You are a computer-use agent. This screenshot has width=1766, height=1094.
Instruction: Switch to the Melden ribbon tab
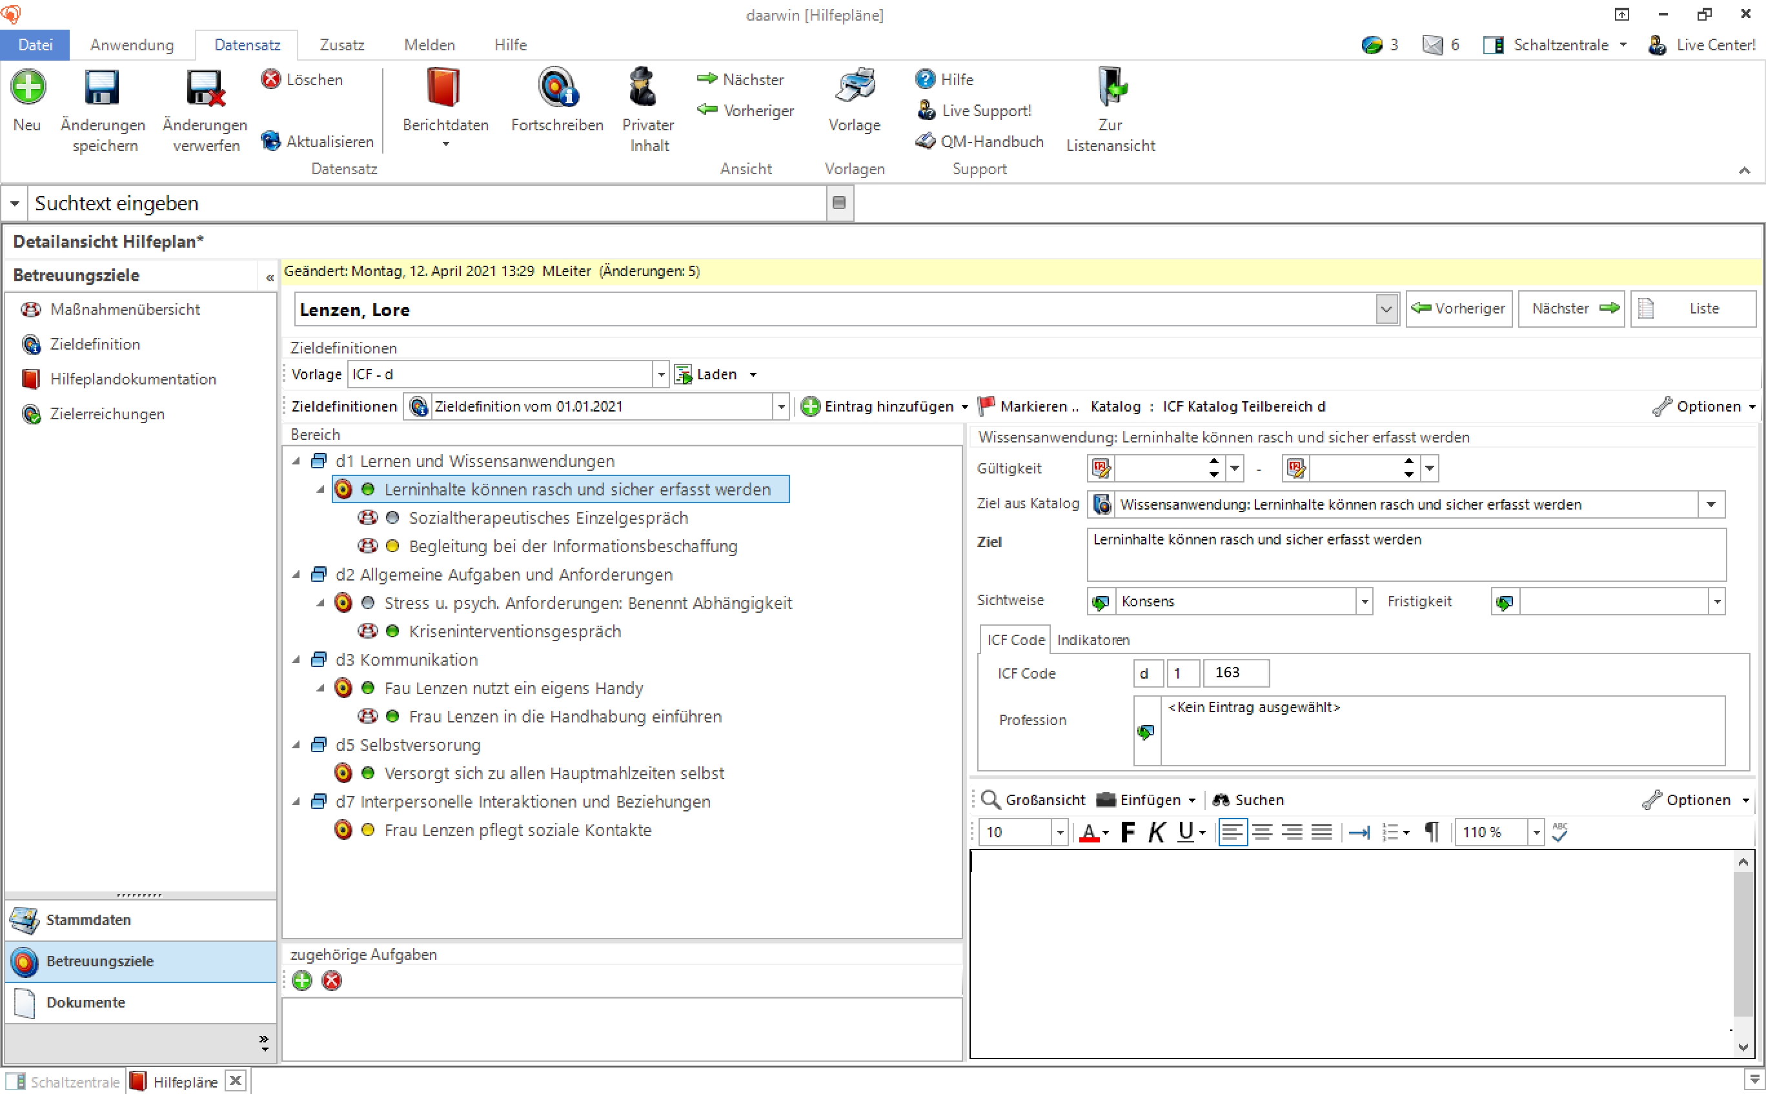tap(429, 45)
